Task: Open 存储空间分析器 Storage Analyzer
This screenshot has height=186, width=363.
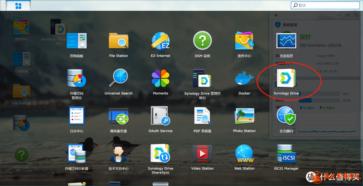Action: click(x=77, y=154)
